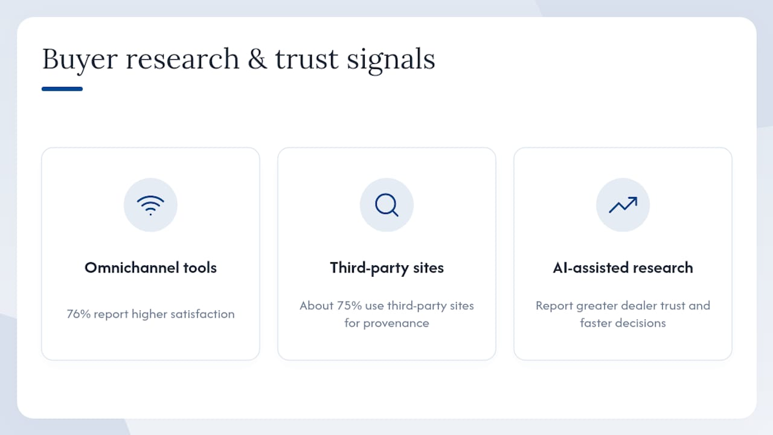Viewport: 773px width, 435px height.
Task: Click the 'for provenance' text line
Action: pyautogui.click(x=386, y=323)
